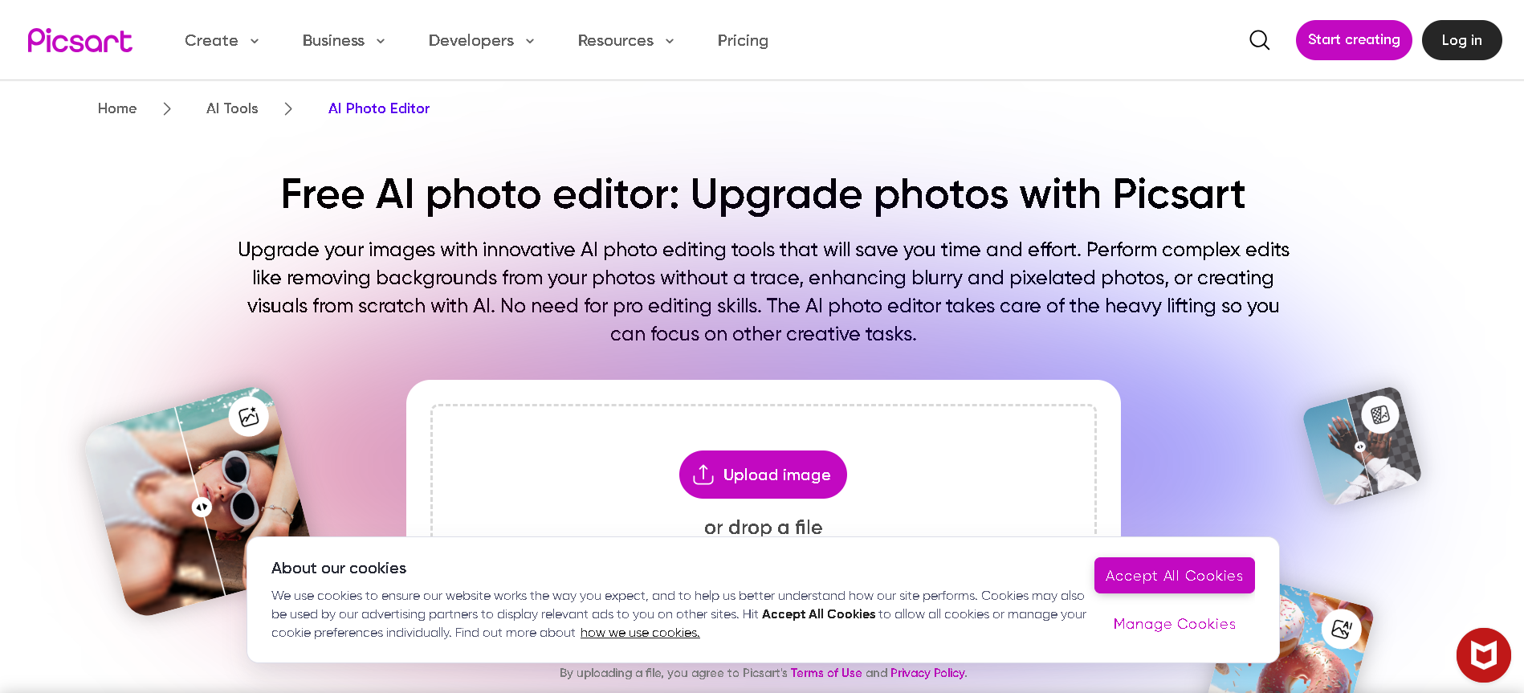Click the 'About our cookies' heading
The height and width of the screenshot is (693, 1524).
339,568
